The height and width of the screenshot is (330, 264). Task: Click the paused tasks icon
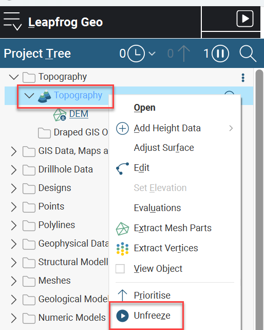pyautogui.click(x=220, y=54)
